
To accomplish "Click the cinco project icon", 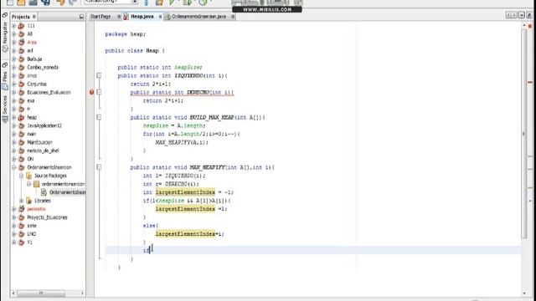I will [22, 76].
